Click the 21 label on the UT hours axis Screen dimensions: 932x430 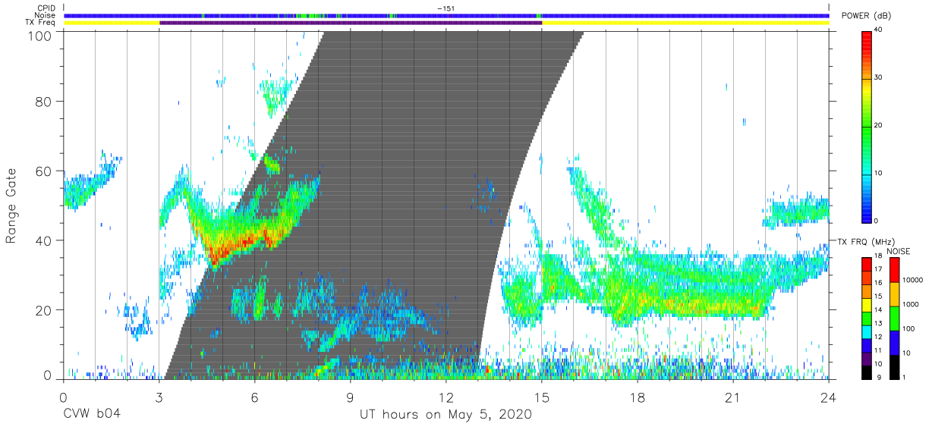[x=733, y=397]
